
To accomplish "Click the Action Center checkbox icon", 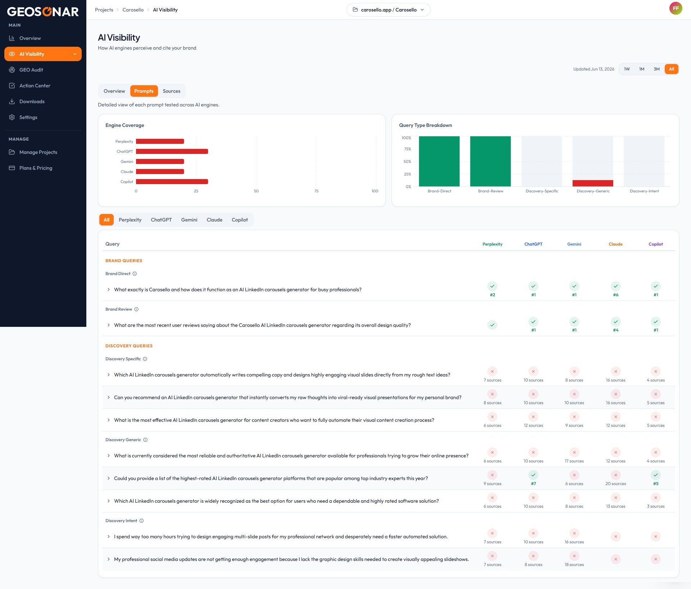I will [x=12, y=86].
